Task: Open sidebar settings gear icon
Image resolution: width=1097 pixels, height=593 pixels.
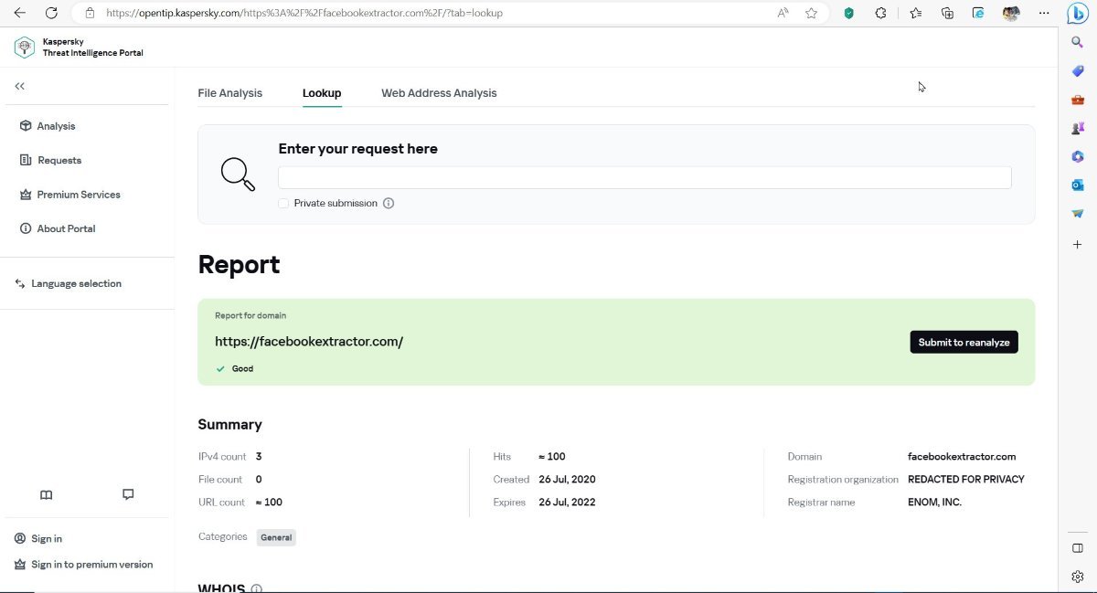Action: pos(1078,577)
